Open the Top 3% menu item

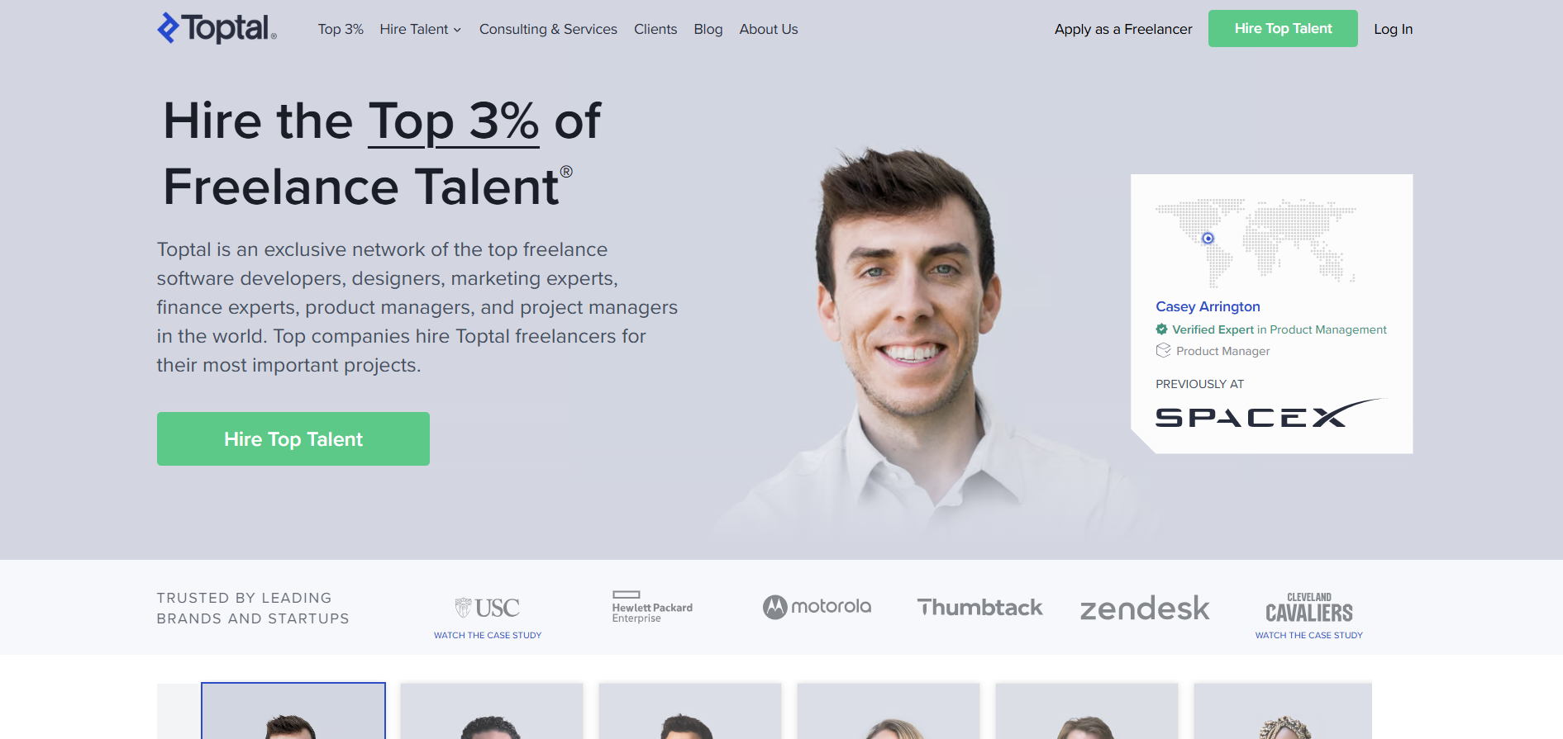point(341,29)
